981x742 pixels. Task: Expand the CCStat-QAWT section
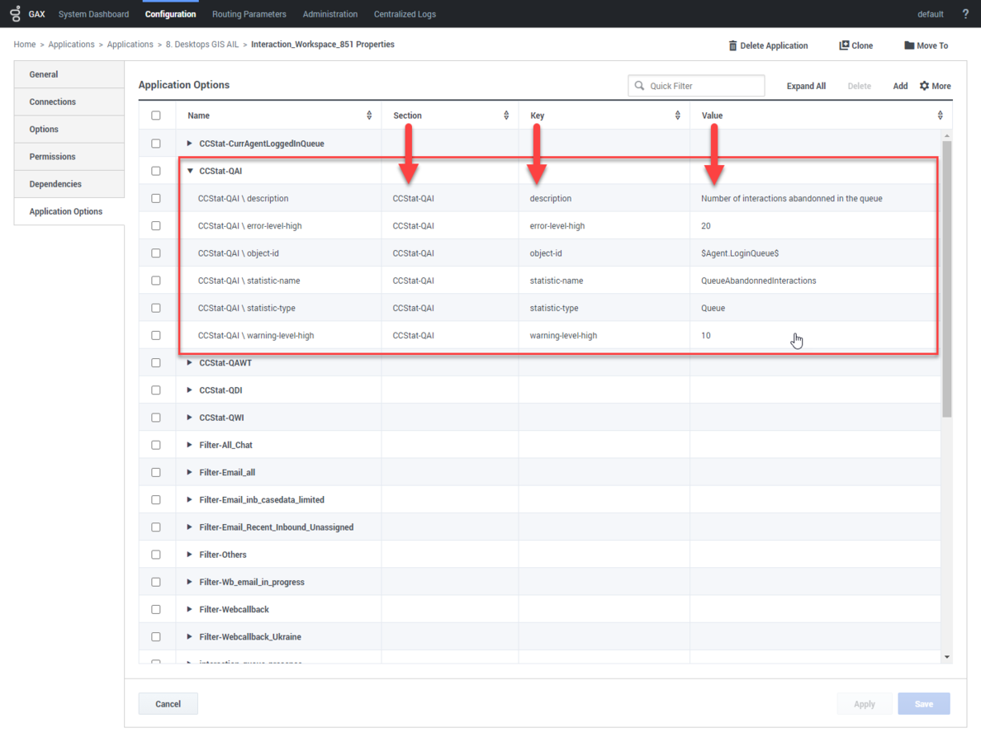tap(190, 363)
